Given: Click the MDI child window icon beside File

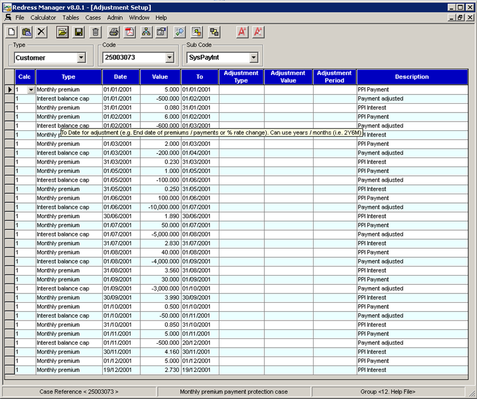Looking at the screenshot, I should [x=8, y=17].
